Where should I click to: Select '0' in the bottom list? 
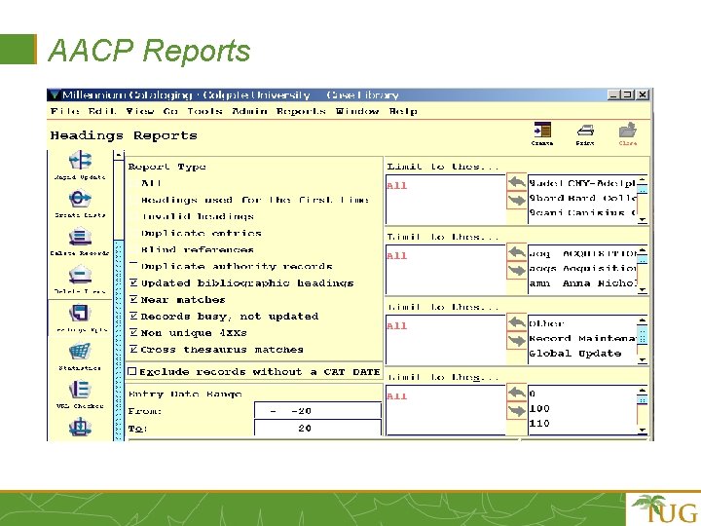point(532,394)
